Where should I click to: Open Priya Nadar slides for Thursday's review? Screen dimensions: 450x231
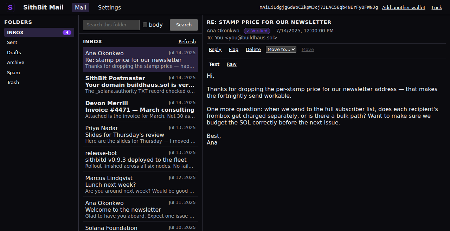(140, 134)
